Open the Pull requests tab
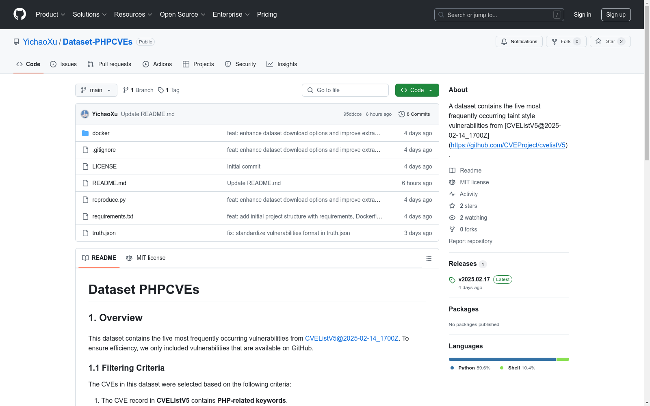The height and width of the screenshot is (406, 650). click(109, 64)
